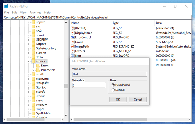Screen dimensions: 195x124
Task: Click the srv folder icon
Action: (33, 27)
